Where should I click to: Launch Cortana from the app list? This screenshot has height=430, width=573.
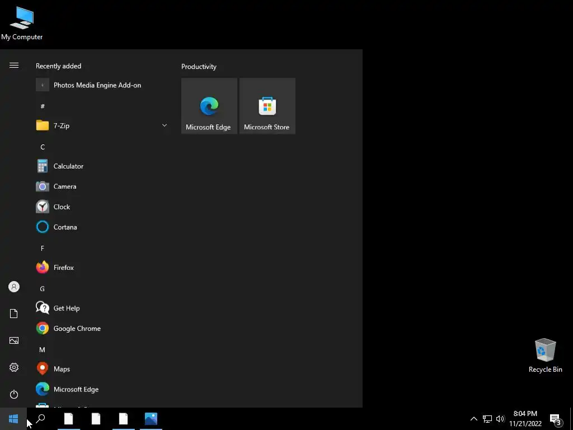102,227
